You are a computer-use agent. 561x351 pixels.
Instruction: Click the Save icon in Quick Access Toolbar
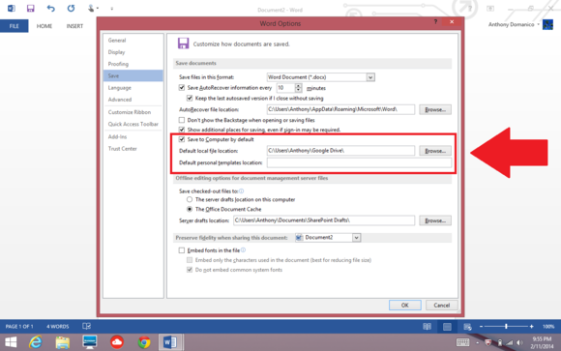click(x=30, y=9)
